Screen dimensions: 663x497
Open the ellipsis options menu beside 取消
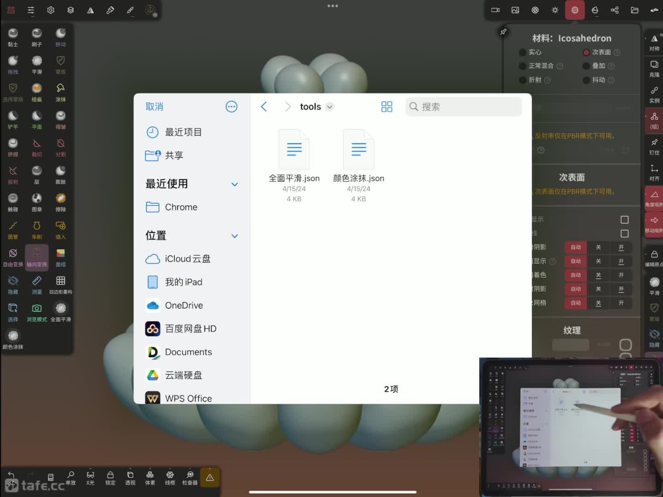tap(232, 107)
